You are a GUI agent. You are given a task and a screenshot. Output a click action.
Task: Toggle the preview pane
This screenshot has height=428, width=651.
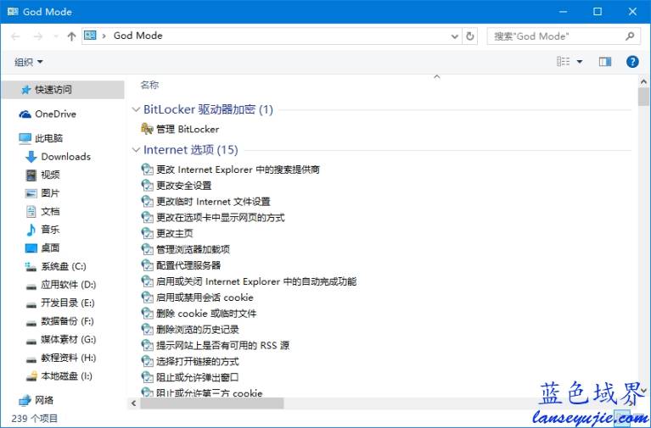[x=605, y=62]
